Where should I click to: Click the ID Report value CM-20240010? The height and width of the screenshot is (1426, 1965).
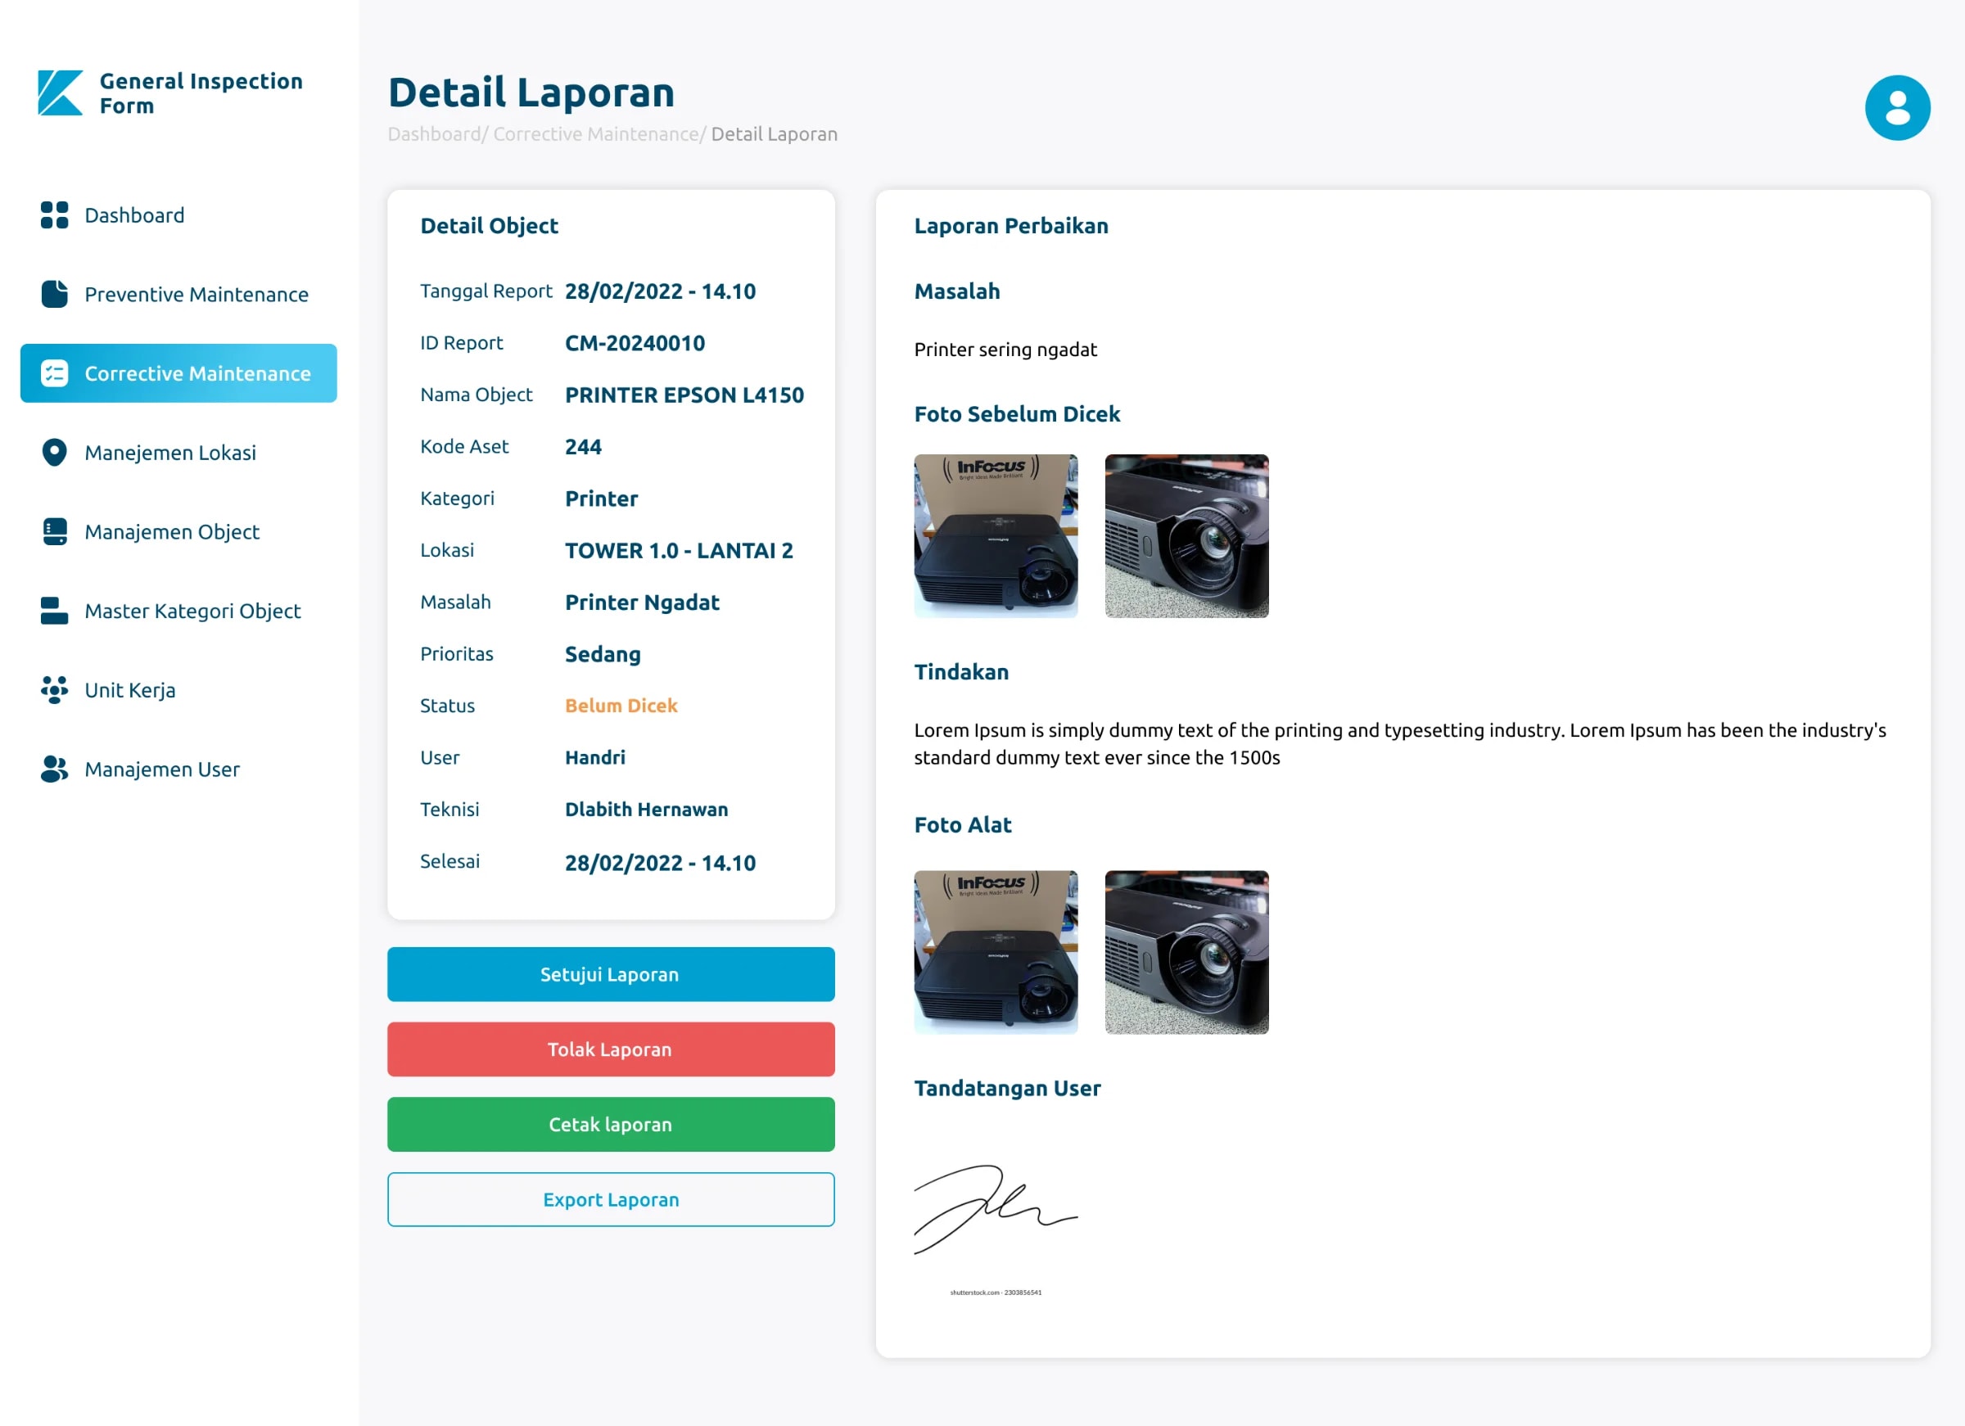tap(635, 343)
